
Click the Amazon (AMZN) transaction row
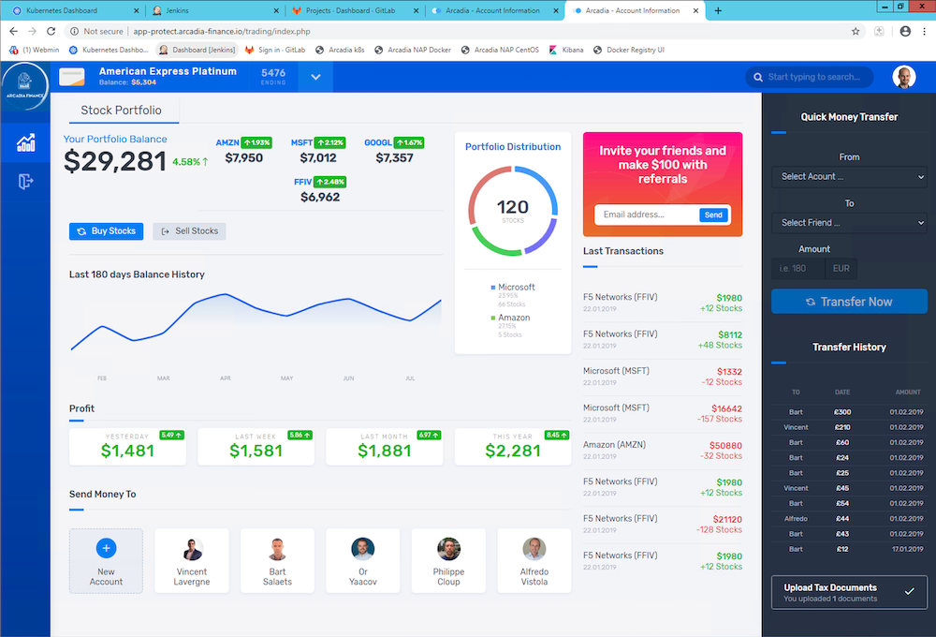(663, 451)
